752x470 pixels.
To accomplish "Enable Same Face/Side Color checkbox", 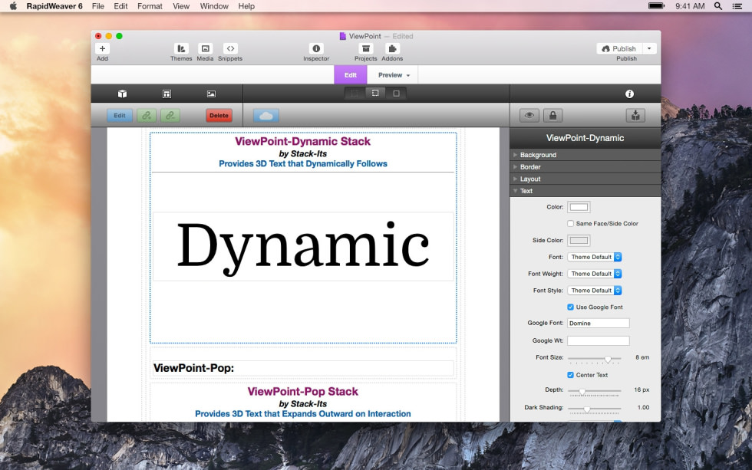I will point(570,223).
